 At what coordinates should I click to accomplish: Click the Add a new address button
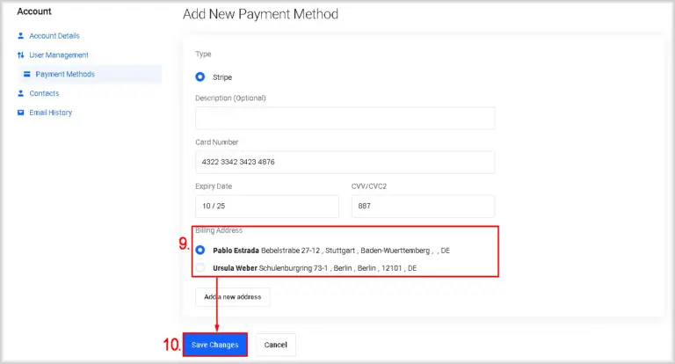pos(232,297)
